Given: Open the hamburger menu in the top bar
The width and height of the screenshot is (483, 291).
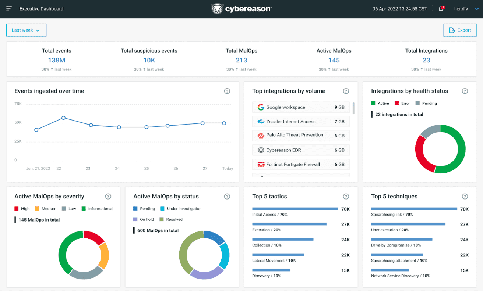Looking at the screenshot, I should [x=9, y=8].
